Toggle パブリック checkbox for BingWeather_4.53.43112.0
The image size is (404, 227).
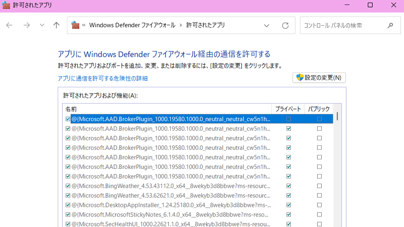point(319,186)
